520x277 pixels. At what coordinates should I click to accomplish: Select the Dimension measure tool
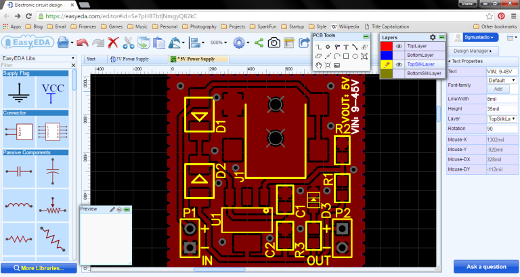tap(328, 56)
